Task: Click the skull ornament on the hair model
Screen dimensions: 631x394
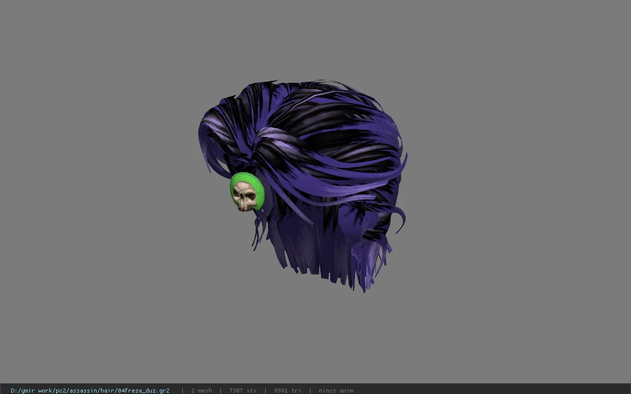Action: pos(245,196)
